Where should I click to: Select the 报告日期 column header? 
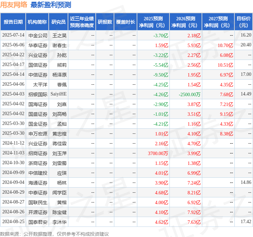pyautogui.click(x=13, y=22)
